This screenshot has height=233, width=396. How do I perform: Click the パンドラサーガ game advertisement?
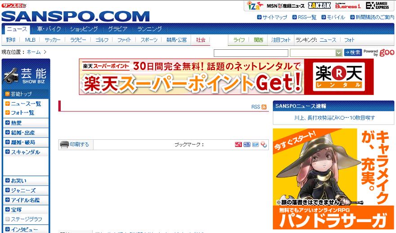click(334, 179)
